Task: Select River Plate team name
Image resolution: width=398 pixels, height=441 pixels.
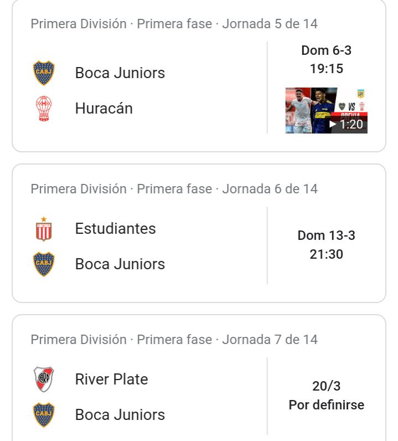Action: (x=112, y=379)
